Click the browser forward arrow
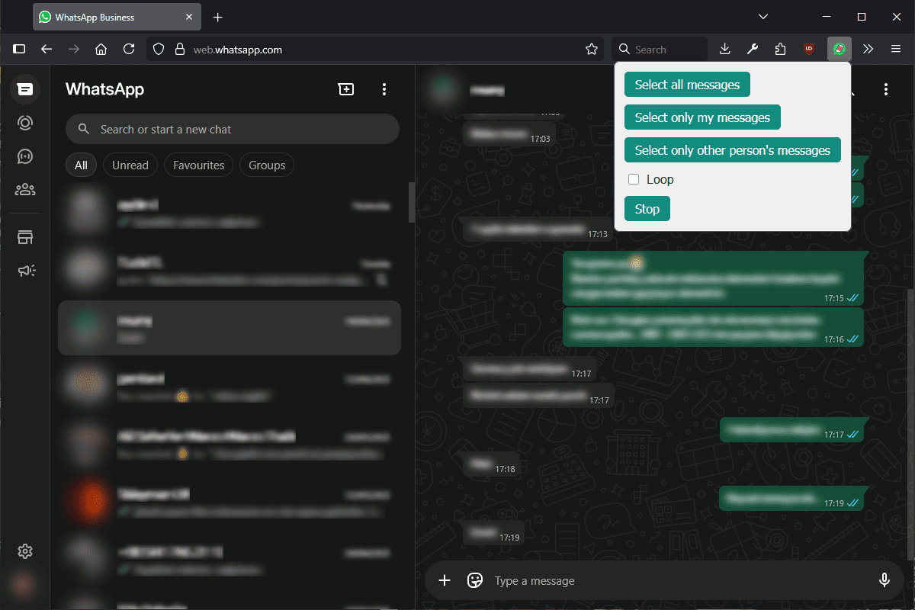This screenshot has height=610, width=915. (74, 50)
